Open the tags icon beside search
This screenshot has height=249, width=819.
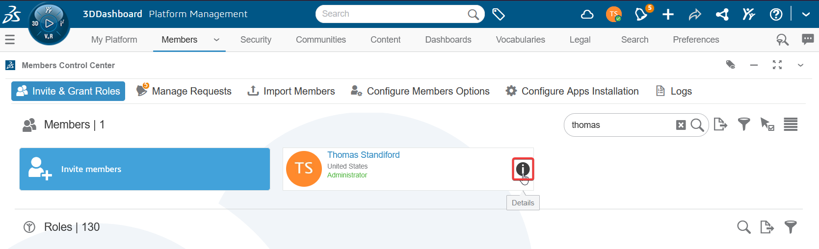pos(499,14)
